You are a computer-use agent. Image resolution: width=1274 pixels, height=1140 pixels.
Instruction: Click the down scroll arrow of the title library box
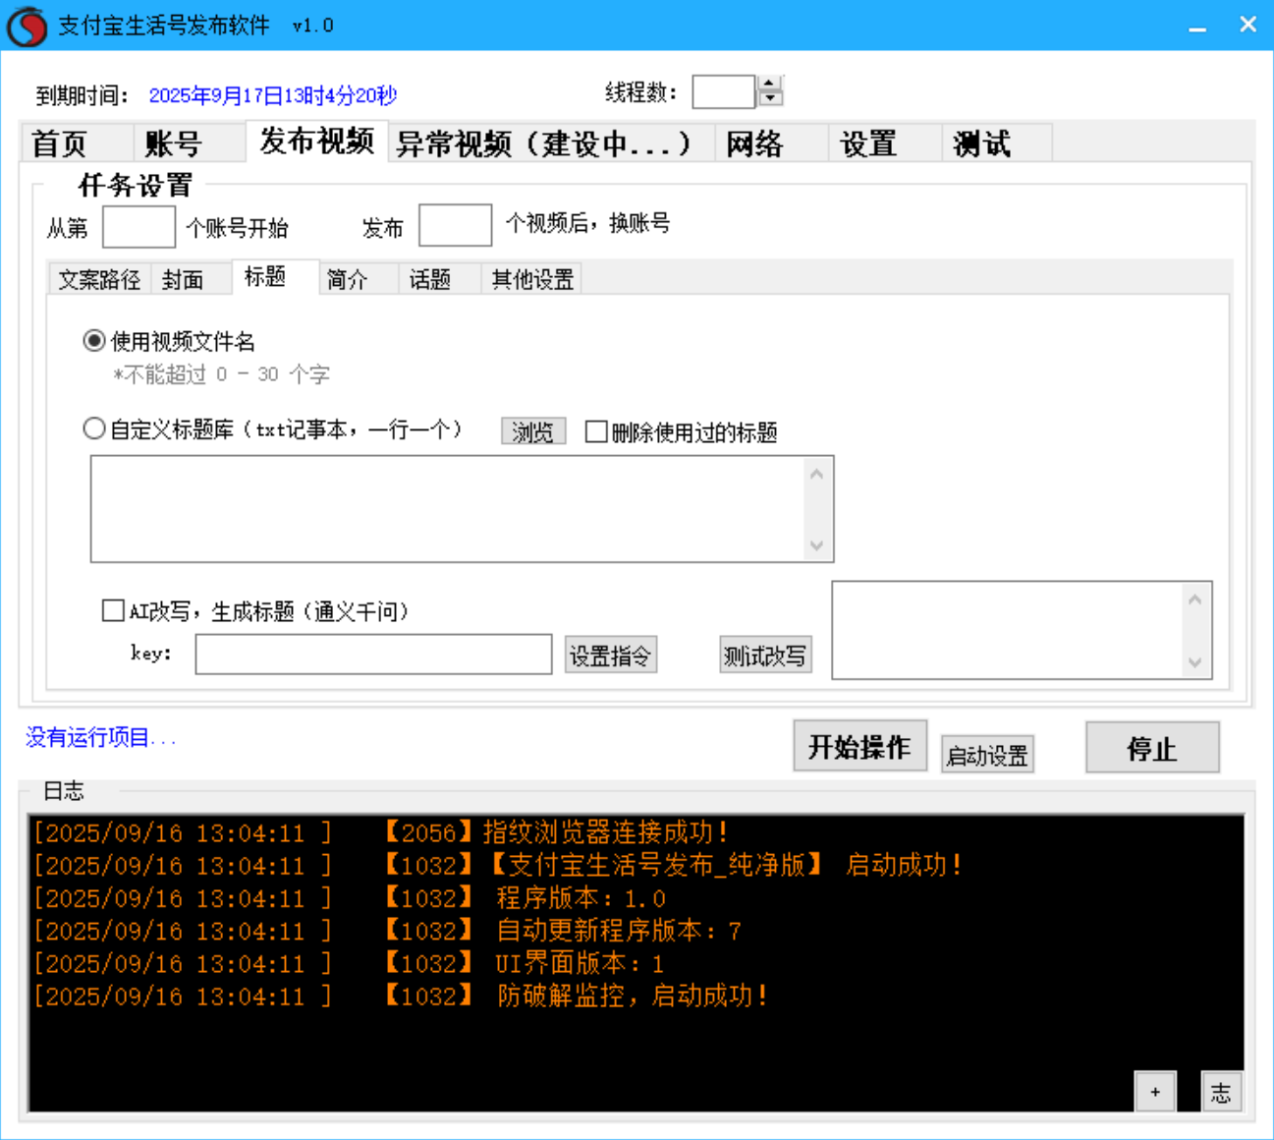click(817, 545)
